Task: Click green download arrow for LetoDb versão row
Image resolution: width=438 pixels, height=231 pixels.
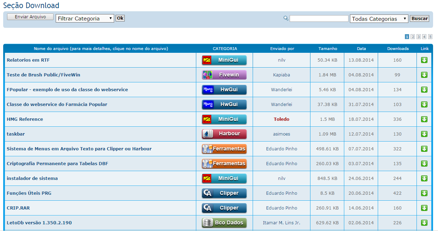Action: [424, 223]
